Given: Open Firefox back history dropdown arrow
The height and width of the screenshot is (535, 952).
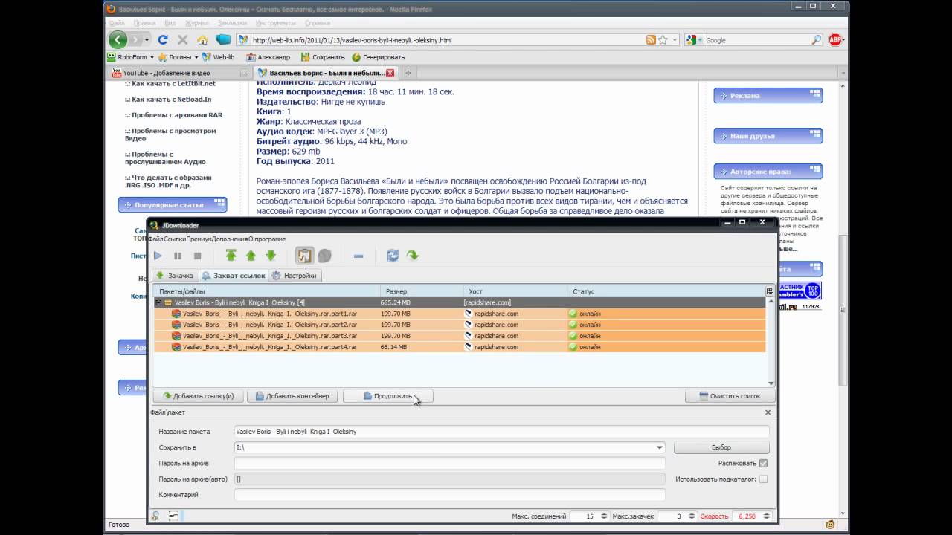Looking at the screenshot, I should pyautogui.click(x=147, y=40).
